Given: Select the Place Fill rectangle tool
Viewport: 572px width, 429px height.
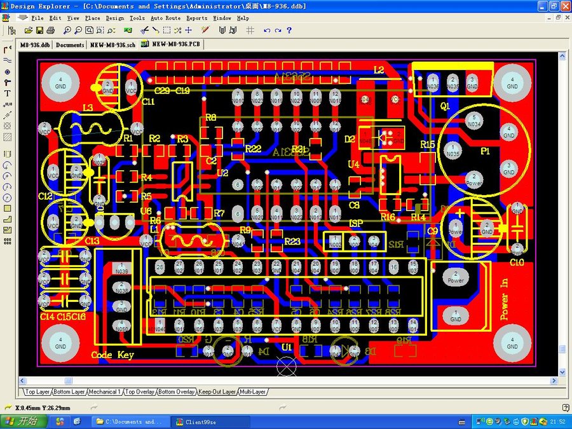Looking at the screenshot, I should click(8, 208).
